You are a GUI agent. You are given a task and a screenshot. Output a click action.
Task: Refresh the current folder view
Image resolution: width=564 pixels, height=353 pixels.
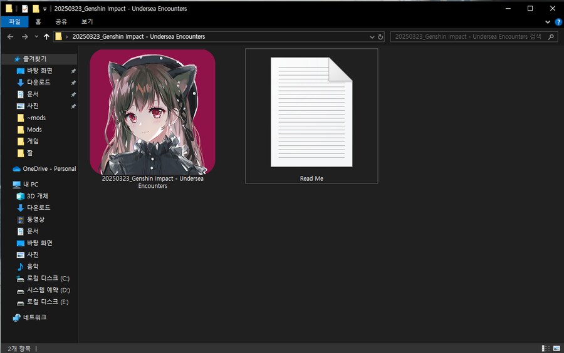point(380,37)
